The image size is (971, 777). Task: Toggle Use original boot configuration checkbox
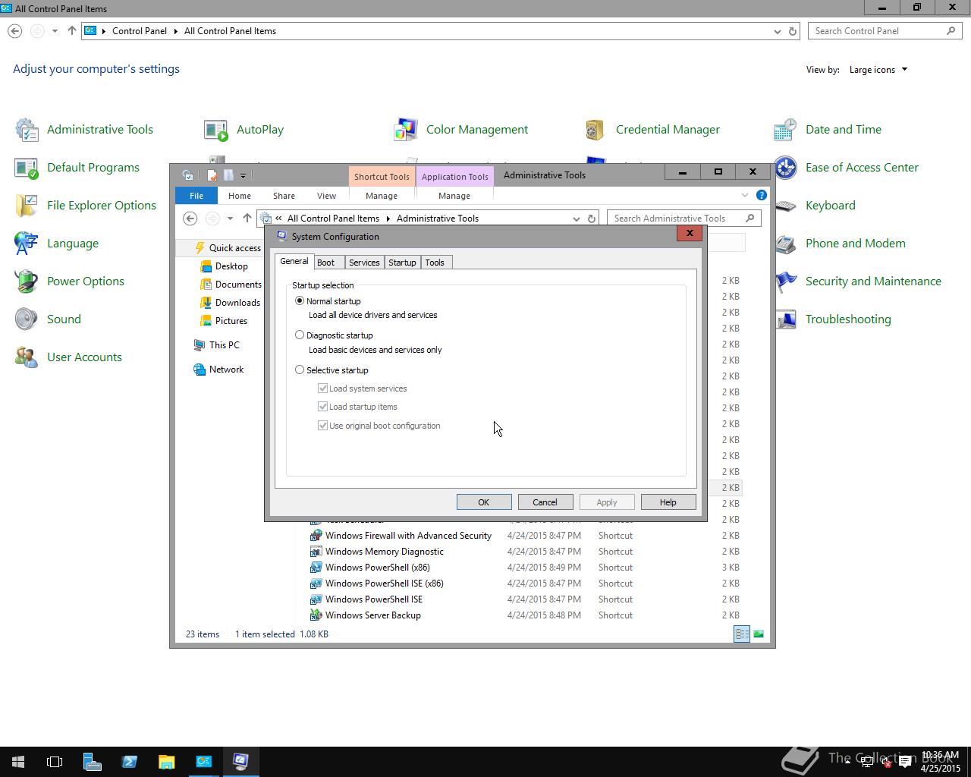coord(323,425)
